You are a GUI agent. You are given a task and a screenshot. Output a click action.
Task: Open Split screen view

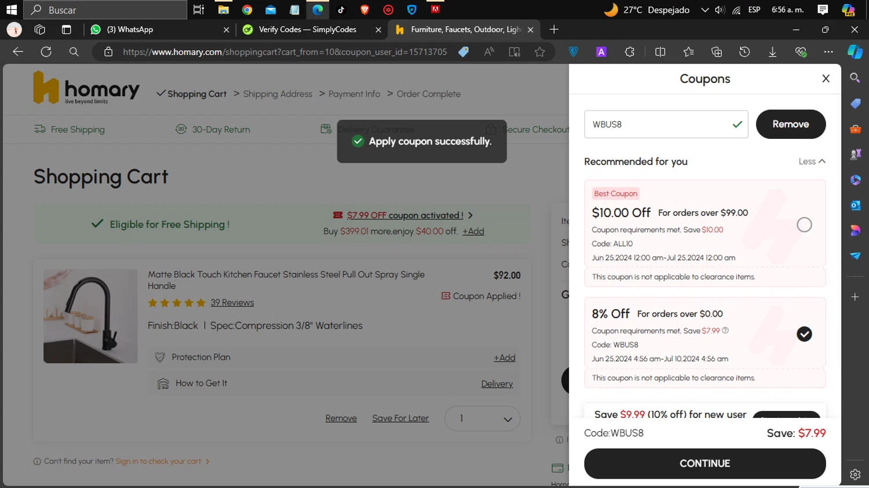click(660, 52)
